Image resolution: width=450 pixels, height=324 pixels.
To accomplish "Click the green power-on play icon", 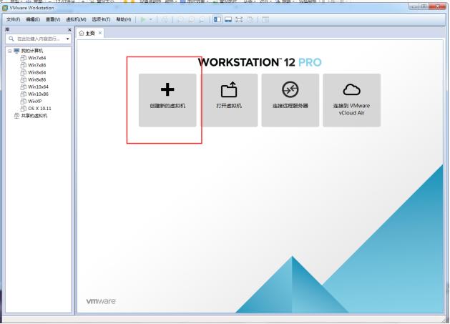I will [x=143, y=19].
